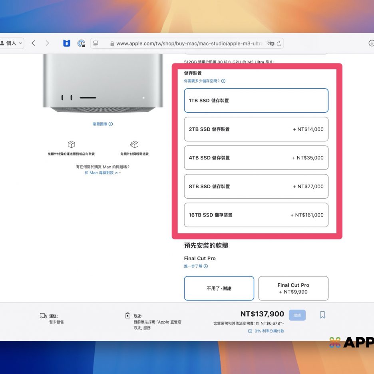Open Safari downloads icon

(371, 43)
